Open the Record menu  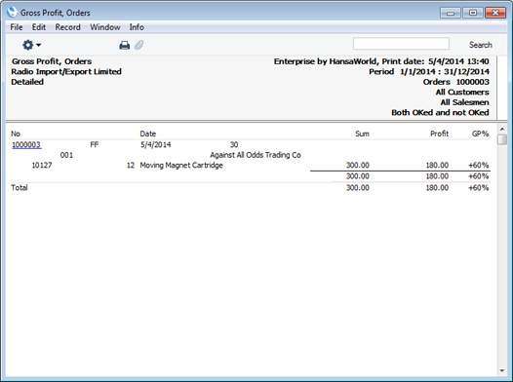coord(67,27)
